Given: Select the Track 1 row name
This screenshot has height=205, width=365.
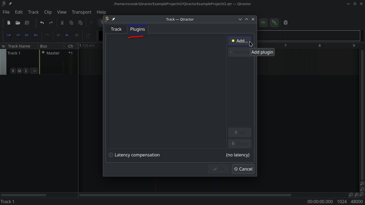Looking at the screenshot, I should pos(14,53).
